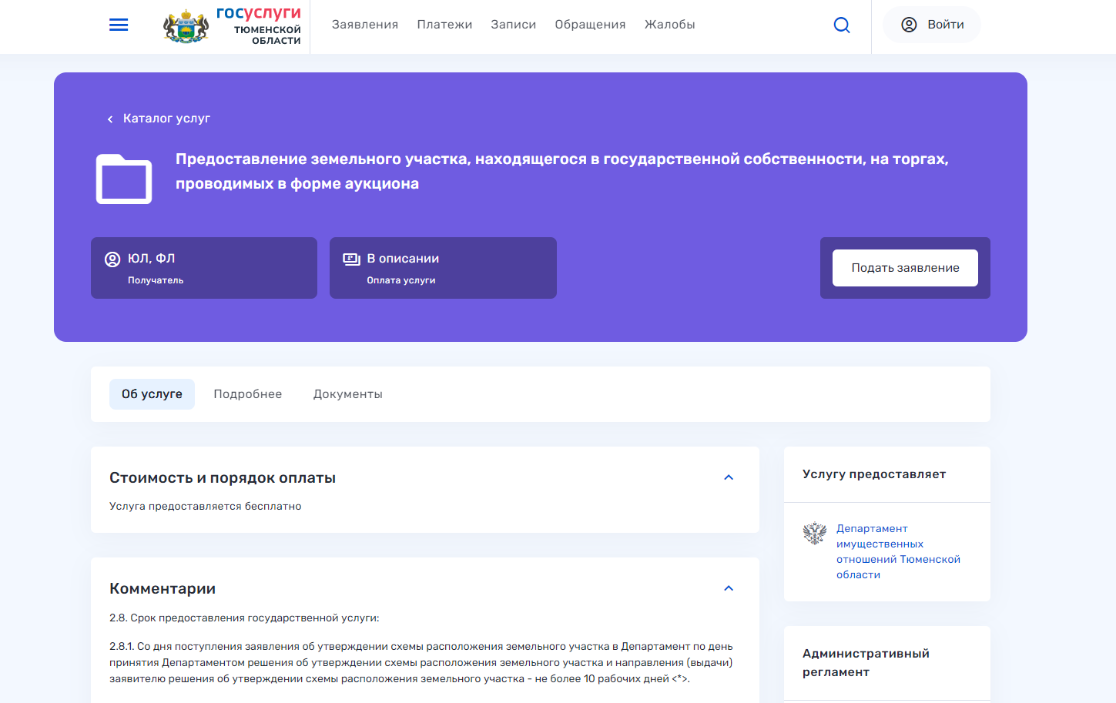Click the user profile icon beside Войти
1116x703 pixels.
(909, 25)
